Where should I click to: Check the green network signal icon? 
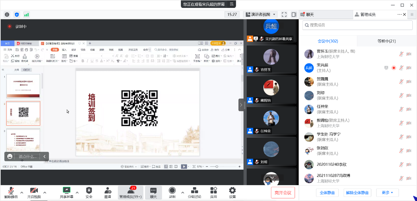(26, 14)
